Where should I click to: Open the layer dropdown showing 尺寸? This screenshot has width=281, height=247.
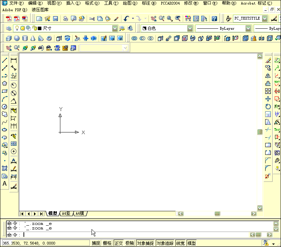click(115, 28)
